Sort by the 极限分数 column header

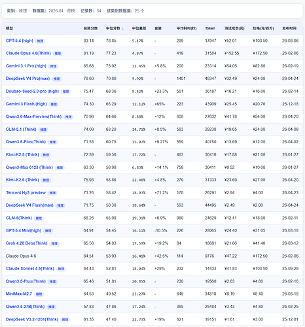tap(90, 29)
